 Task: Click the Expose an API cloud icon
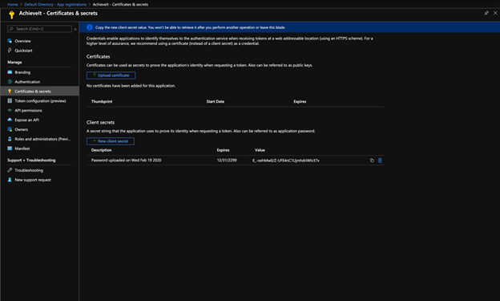pyautogui.click(x=10, y=120)
